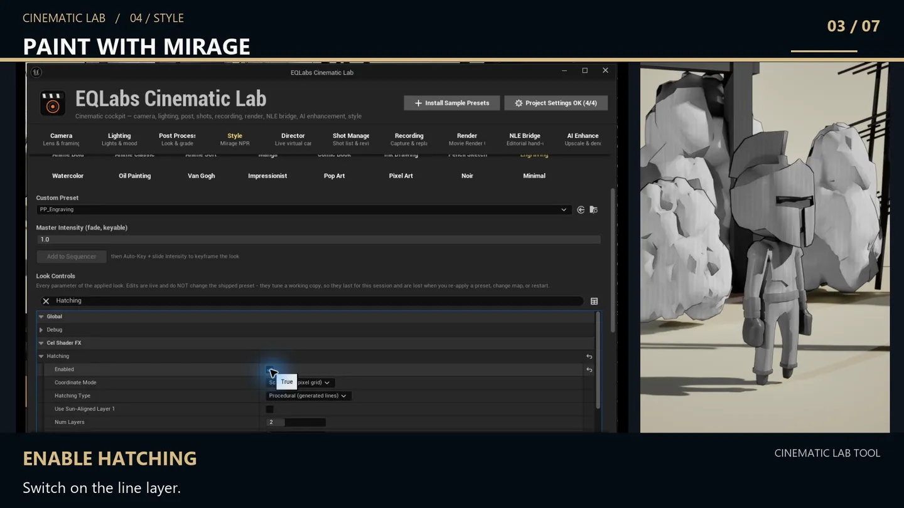Image resolution: width=904 pixels, height=508 pixels.
Task: Reset the Enabled property to default
Action: (589, 369)
